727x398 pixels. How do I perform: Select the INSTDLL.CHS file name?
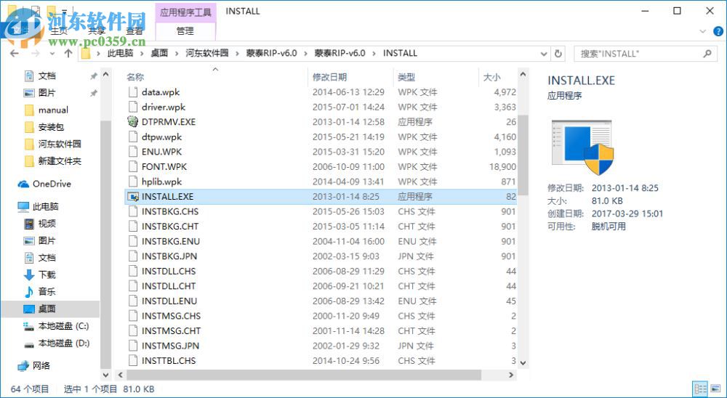coord(169,271)
